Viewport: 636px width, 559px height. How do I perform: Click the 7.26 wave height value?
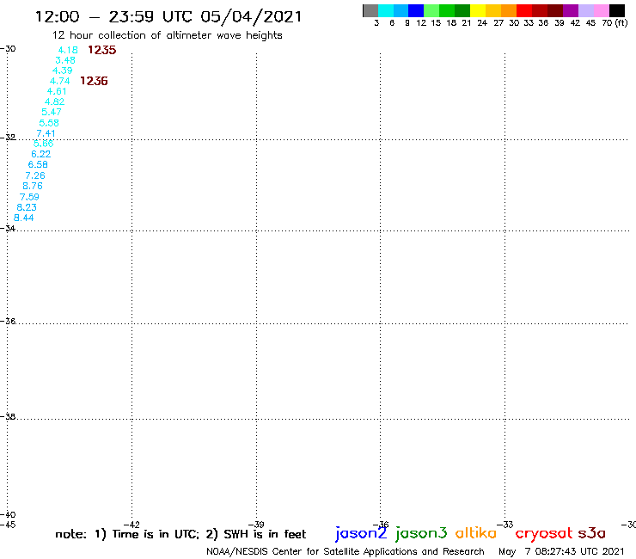pos(35,175)
